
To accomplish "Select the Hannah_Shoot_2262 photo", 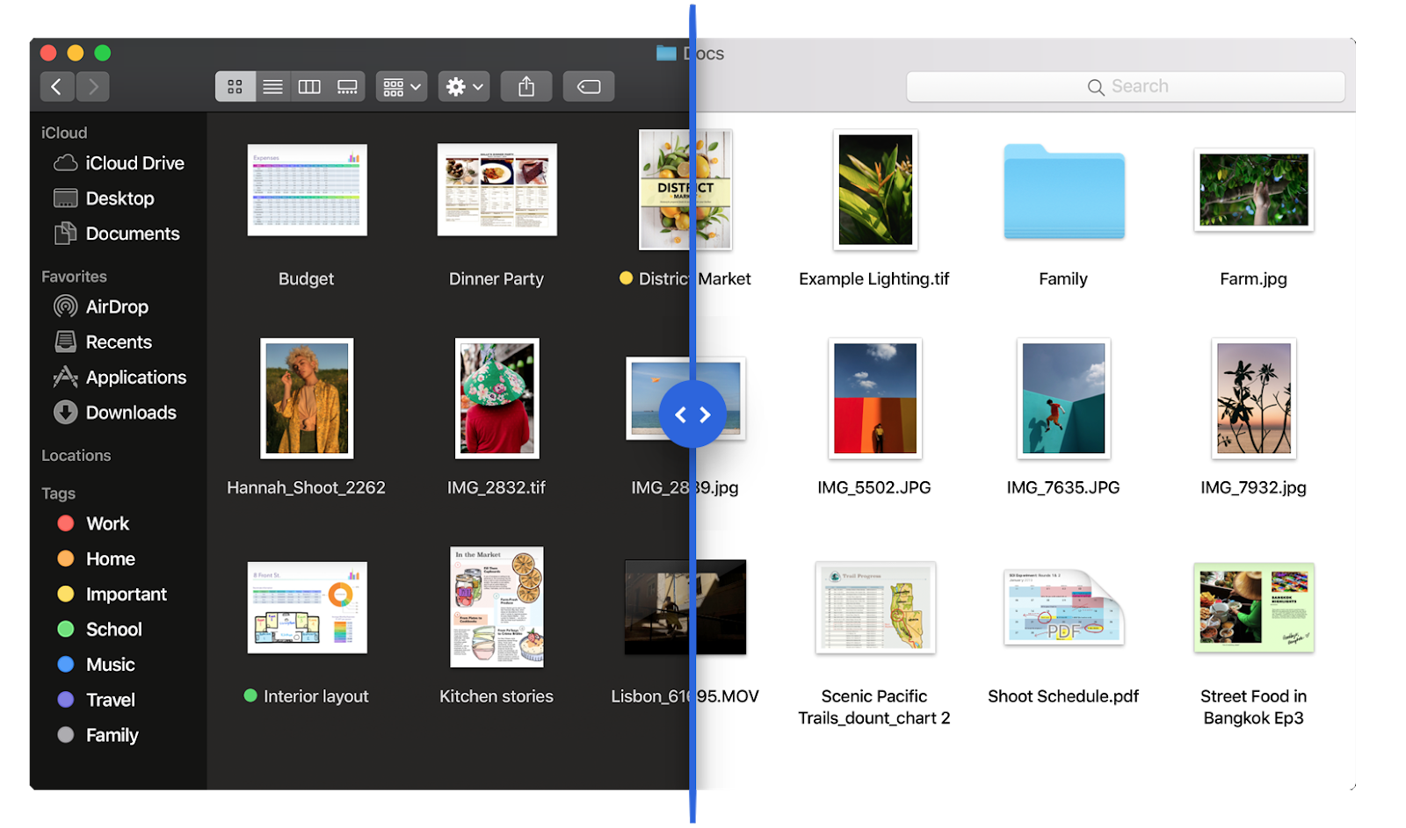I will pyautogui.click(x=307, y=399).
